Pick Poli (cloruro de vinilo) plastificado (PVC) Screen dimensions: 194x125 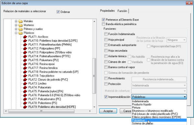(x=159, y=114)
